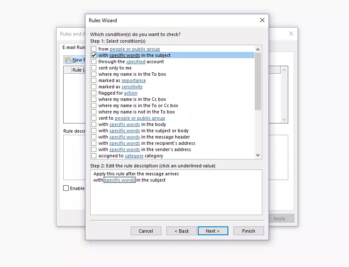Click 'specific words' link in Step 2 description
This screenshot has width=349, height=267.
[119, 180]
